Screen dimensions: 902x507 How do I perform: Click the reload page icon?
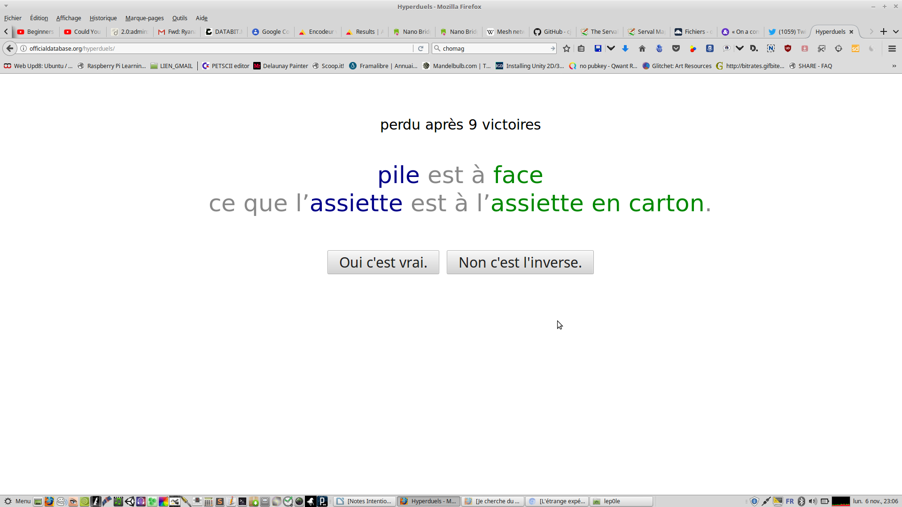pyautogui.click(x=421, y=48)
